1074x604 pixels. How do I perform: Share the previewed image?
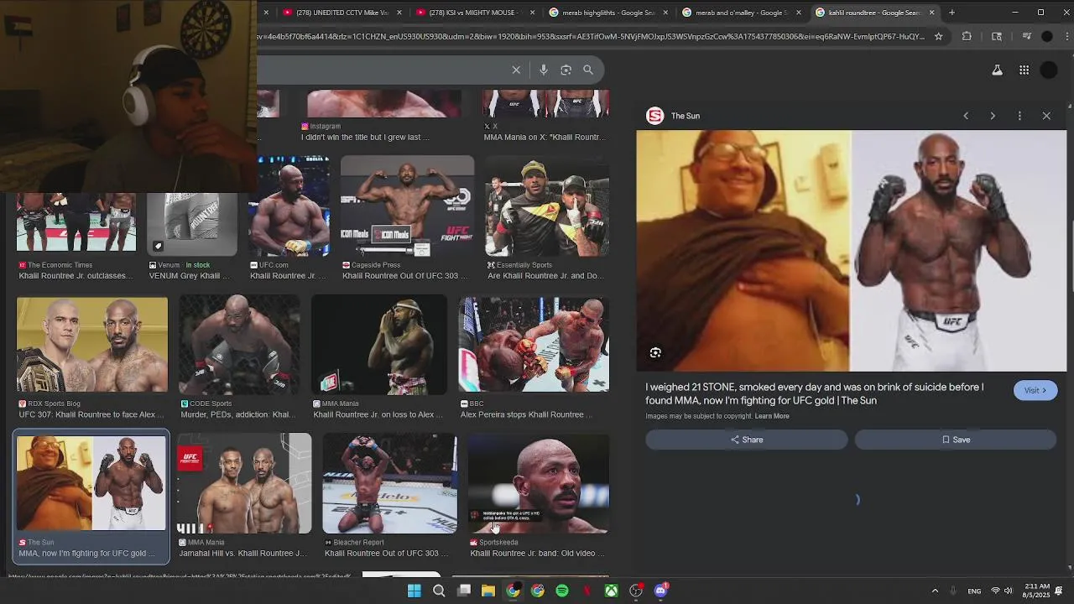pyautogui.click(x=746, y=440)
